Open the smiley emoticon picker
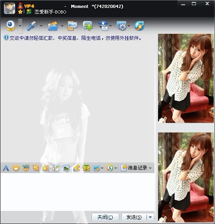 pyautogui.click(x=16, y=168)
